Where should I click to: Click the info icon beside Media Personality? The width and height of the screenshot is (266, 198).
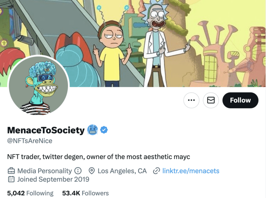tap(78, 171)
